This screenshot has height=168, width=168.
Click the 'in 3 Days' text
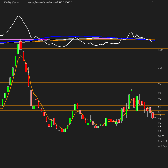[x=162, y=146]
